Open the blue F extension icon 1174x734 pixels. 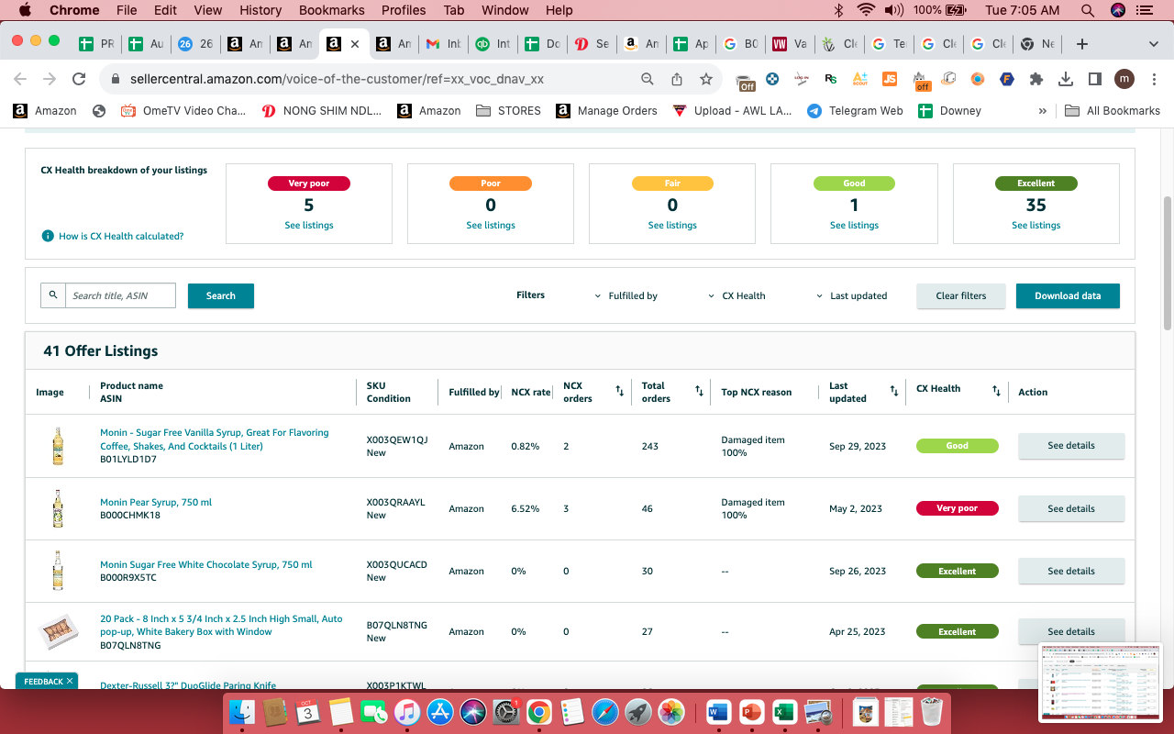click(x=1007, y=79)
